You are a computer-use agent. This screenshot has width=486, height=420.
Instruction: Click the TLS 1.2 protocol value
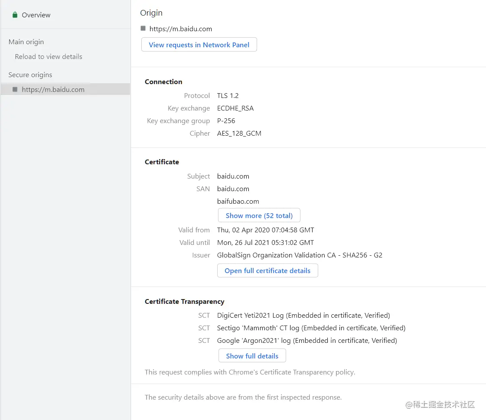point(228,96)
